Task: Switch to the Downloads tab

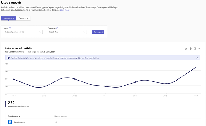Action: [x=24, y=18]
